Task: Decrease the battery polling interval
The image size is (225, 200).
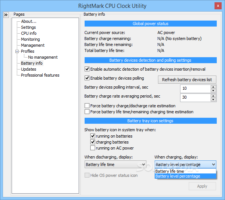Action: tap(213, 91)
